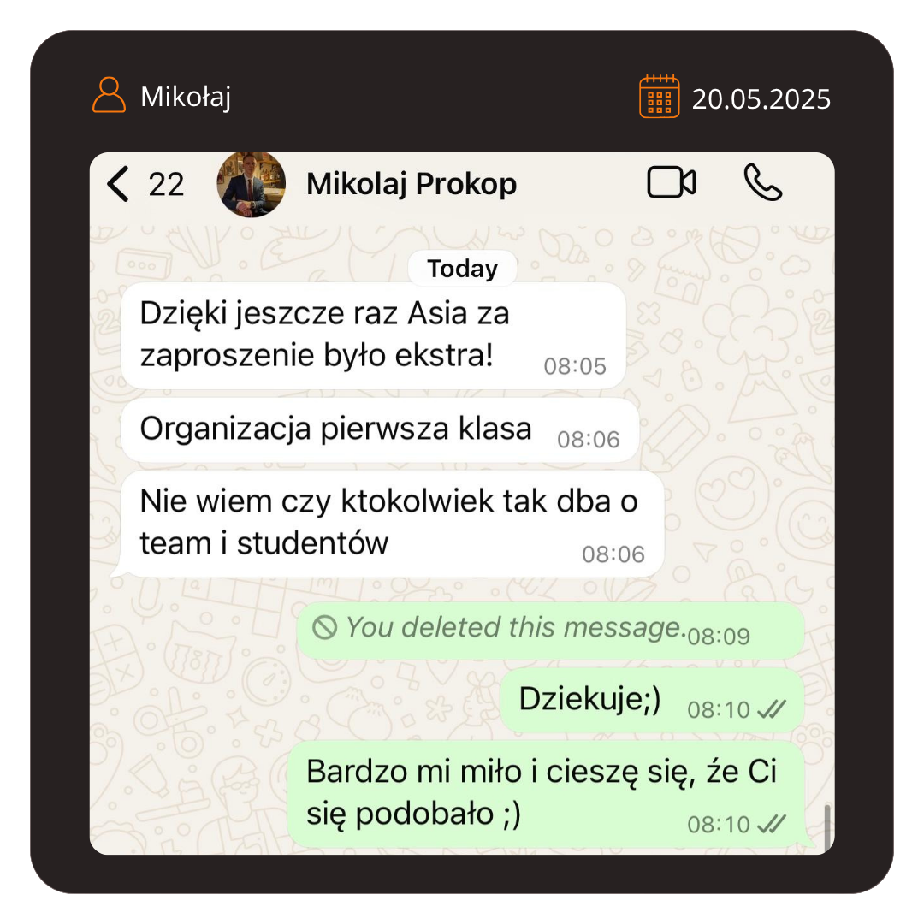This screenshot has height=924, width=924.
Task: Click the chat scrollbar at right edge
Action: pos(827,826)
